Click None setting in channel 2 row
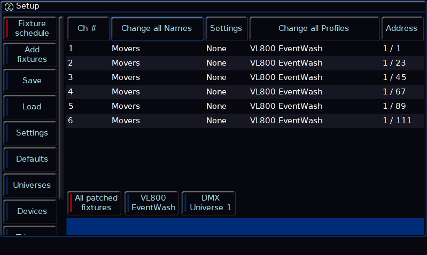Image resolution: width=427 pixels, height=255 pixels. [x=216, y=63]
